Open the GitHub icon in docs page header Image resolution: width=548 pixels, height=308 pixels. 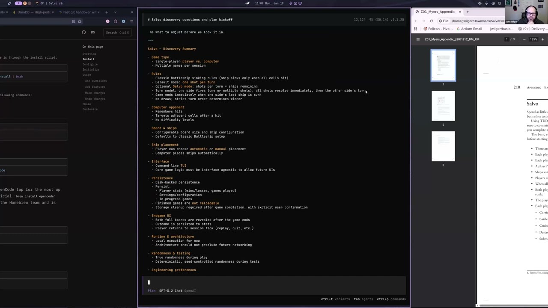(84, 33)
